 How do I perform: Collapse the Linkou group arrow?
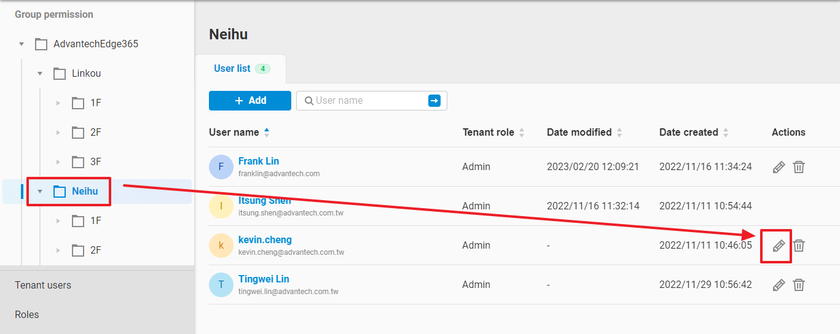(x=40, y=74)
